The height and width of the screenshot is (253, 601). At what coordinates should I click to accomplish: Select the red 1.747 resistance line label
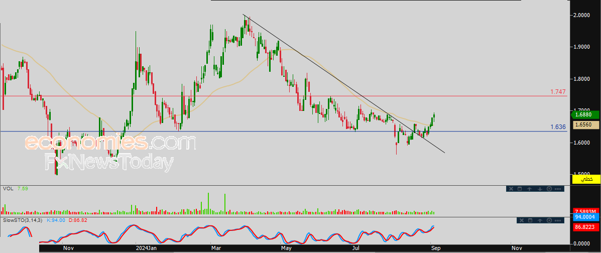[558, 92]
